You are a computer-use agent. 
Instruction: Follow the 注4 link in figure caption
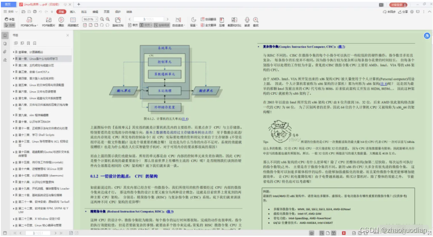185,119
